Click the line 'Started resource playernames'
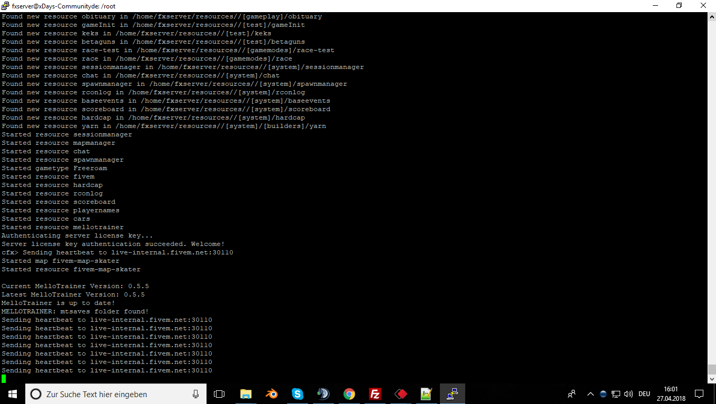The image size is (716, 404). [x=61, y=210]
